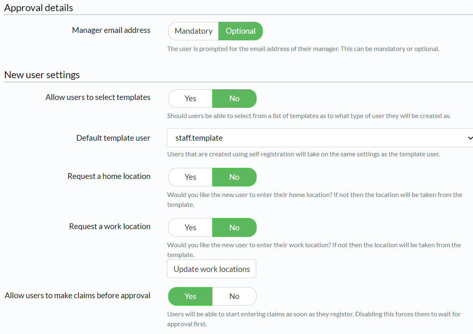473x334 pixels.
Task: Click the Approval details heading
Action: (39, 8)
